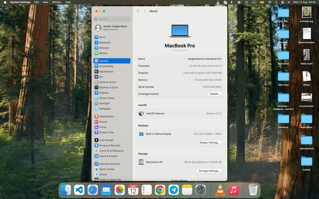319x199 pixels.
Task: Open Safari from the Dock
Action: pyautogui.click(x=93, y=190)
